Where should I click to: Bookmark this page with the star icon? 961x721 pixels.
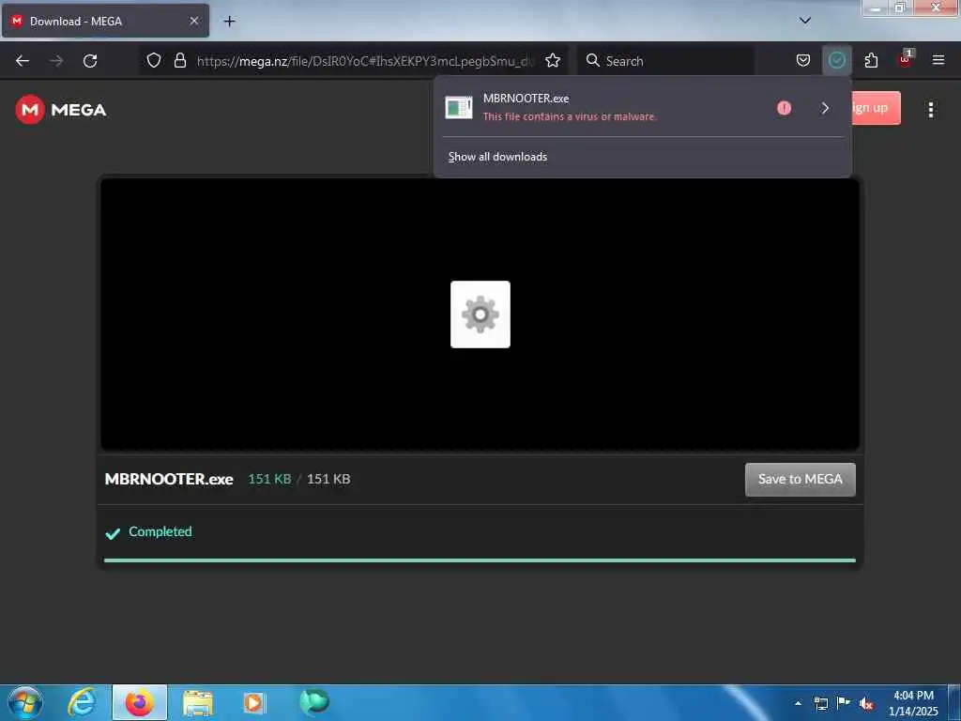click(553, 60)
